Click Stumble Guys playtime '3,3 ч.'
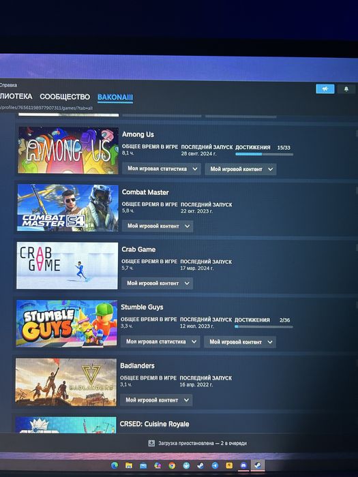 (x=127, y=326)
